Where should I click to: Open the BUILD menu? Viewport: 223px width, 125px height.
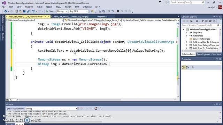pos(39,7)
